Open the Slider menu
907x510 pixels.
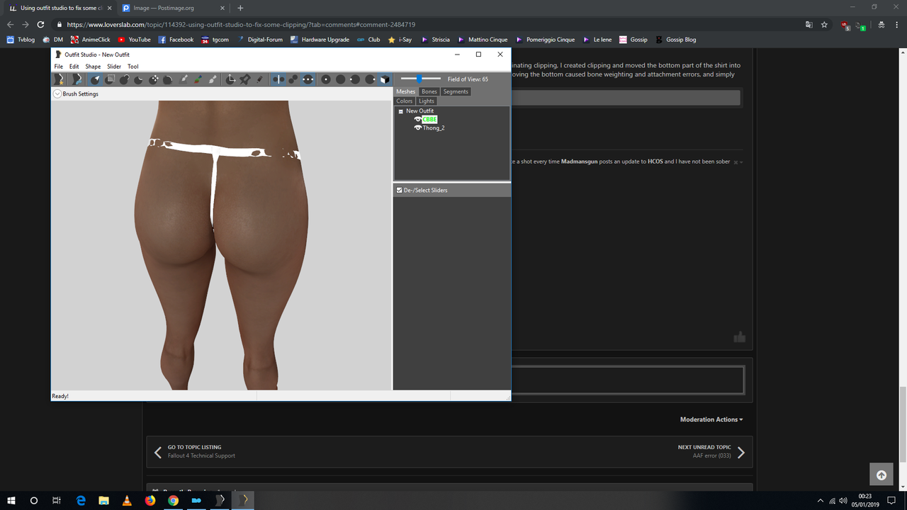coord(114,67)
